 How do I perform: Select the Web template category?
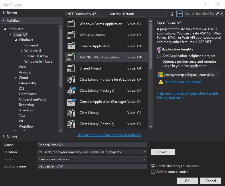(x=22, y=67)
